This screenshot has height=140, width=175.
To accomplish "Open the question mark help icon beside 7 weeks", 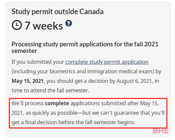I will tap(69, 23).
